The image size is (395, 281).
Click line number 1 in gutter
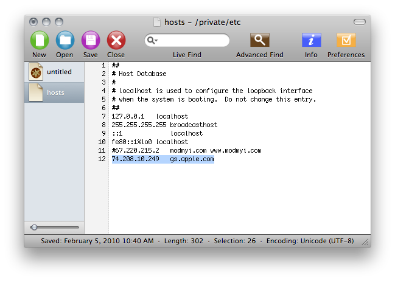[103, 65]
